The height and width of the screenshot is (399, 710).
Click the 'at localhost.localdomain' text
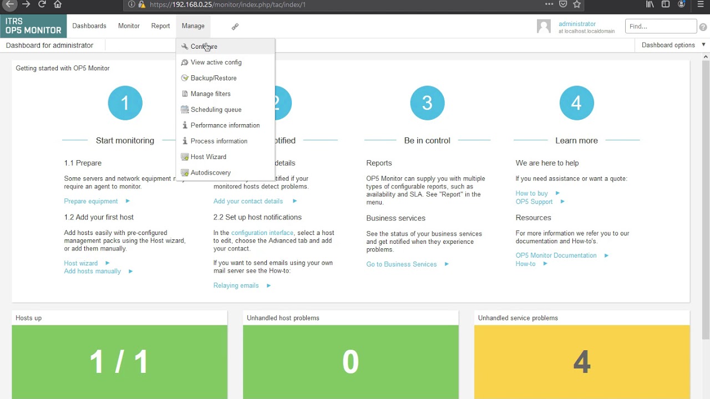pos(587,32)
